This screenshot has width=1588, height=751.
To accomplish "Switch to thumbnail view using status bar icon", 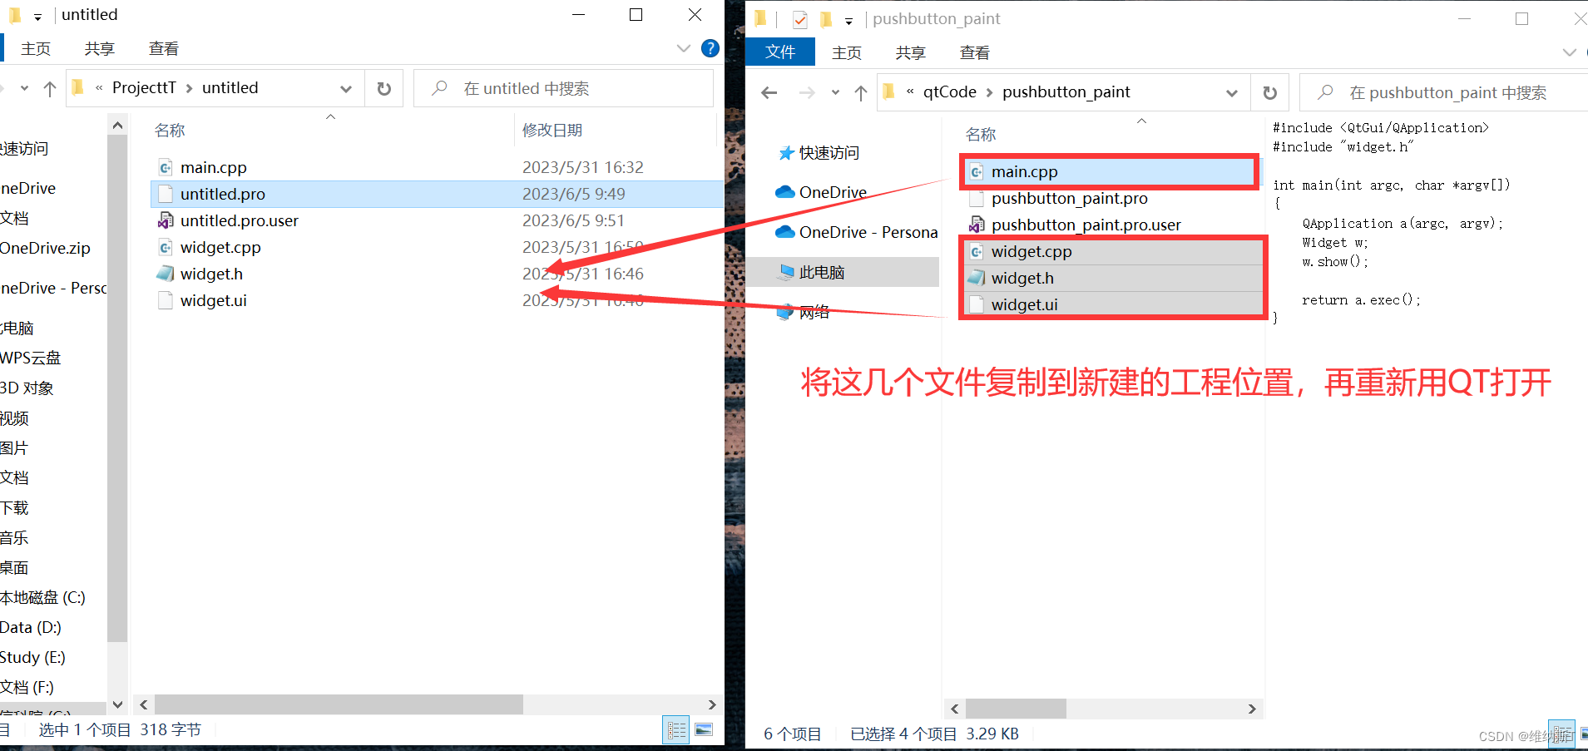I will [x=703, y=729].
